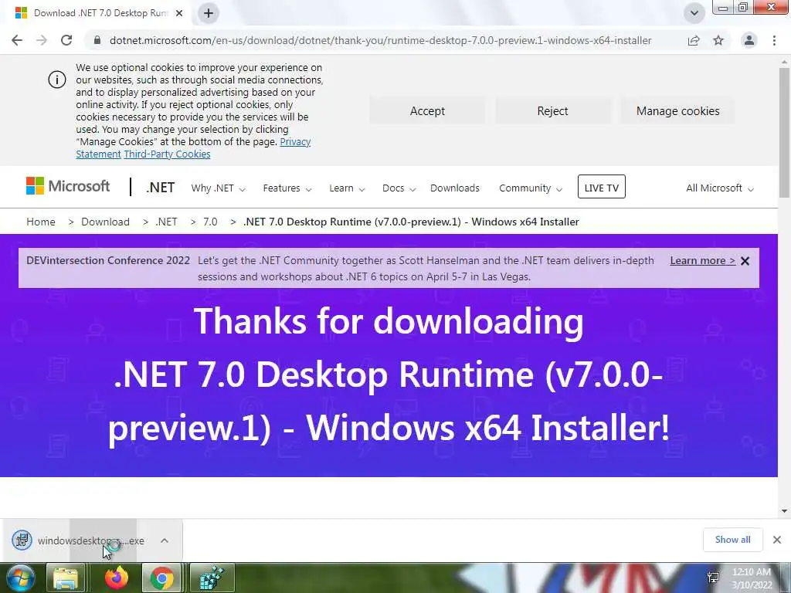Click 7.0 in the breadcrumb
The width and height of the screenshot is (791, 593).
tap(210, 222)
